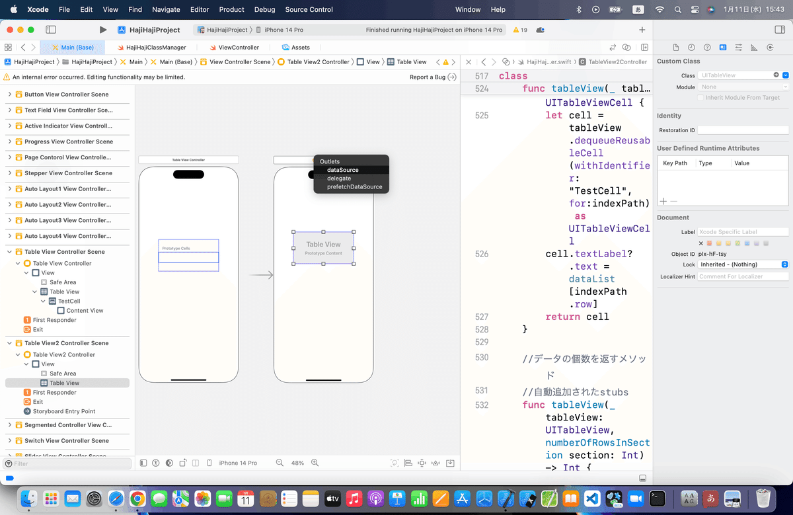The width and height of the screenshot is (793, 515).
Task: Select dataSource outlet in popup
Action: coord(352,170)
